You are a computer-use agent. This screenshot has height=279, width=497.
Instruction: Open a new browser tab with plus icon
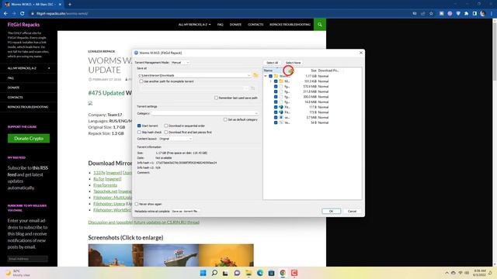pyautogui.click(x=70, y=5)
